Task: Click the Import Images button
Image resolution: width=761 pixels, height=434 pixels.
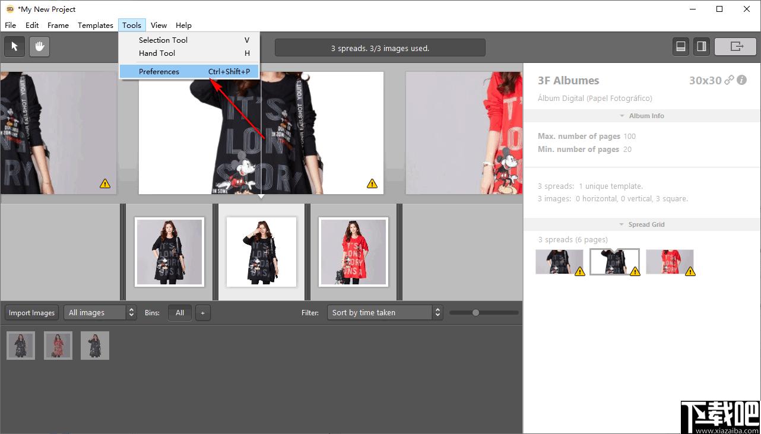Action: [x=32, y=313]
